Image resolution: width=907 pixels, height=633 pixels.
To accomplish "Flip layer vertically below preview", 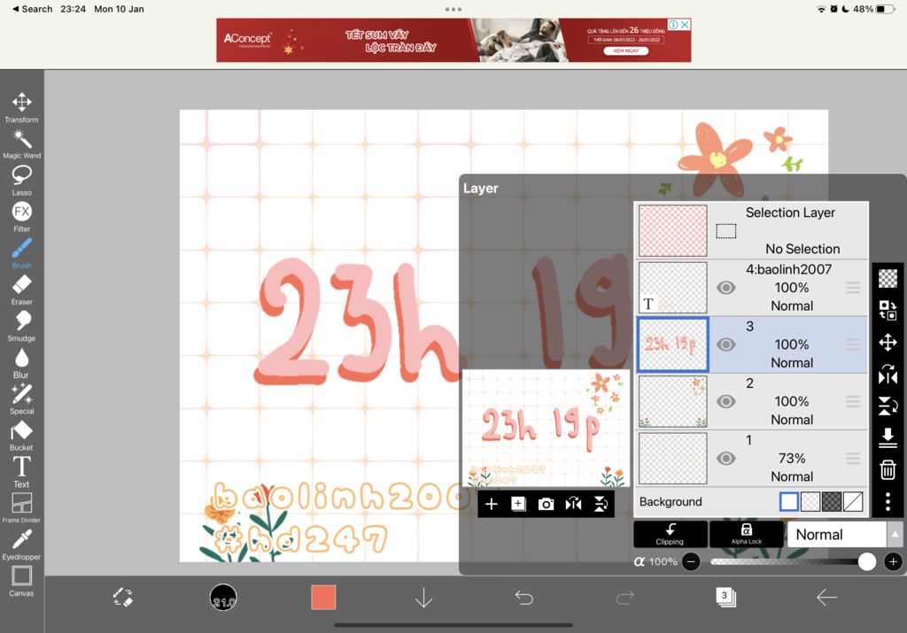I will point(601,504).
